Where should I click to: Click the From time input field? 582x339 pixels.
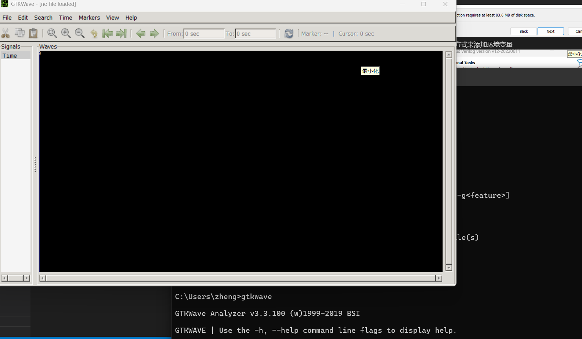pyautogui.click(x=204, y=34)
